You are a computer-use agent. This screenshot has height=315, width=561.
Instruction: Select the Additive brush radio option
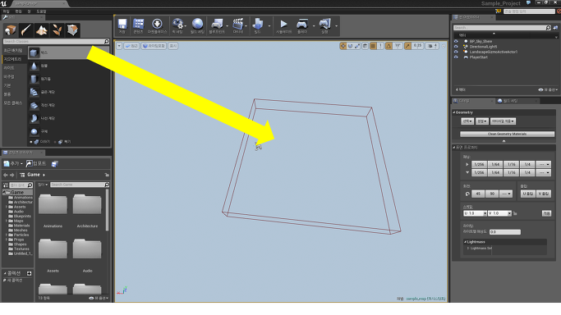click(31, 142)
